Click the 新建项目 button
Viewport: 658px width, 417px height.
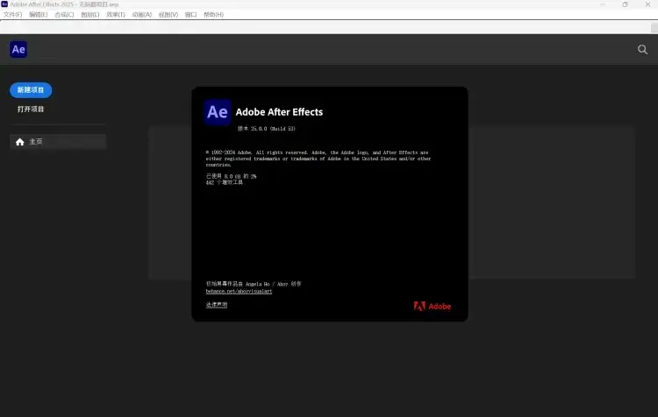coord(31,90)
